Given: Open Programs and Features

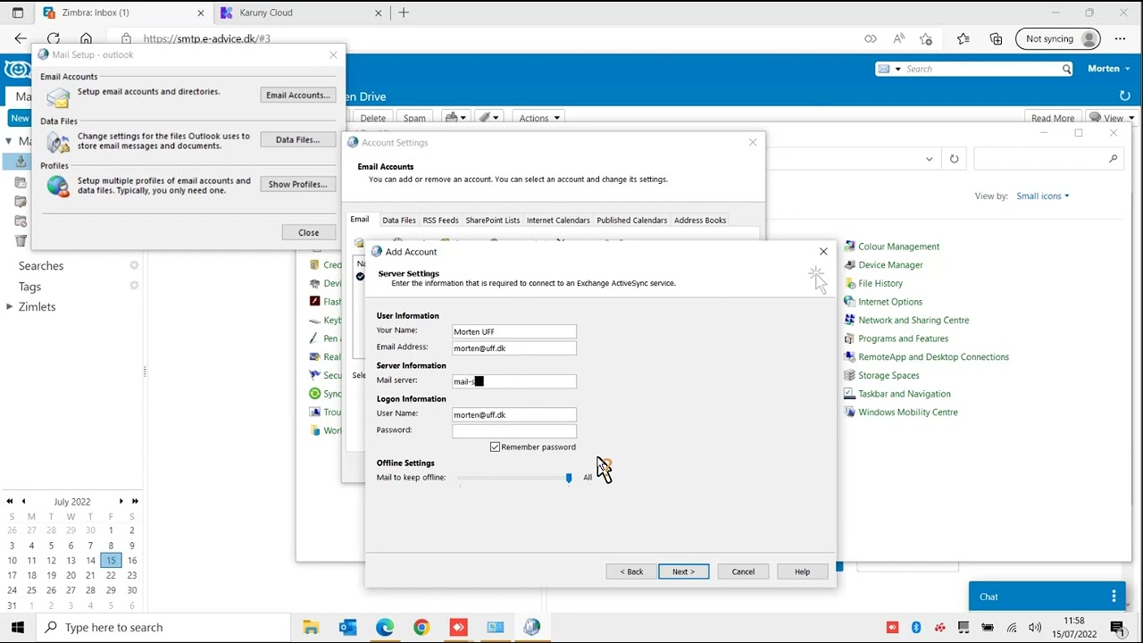Looking at the screenshot, I should coord(903,338).
